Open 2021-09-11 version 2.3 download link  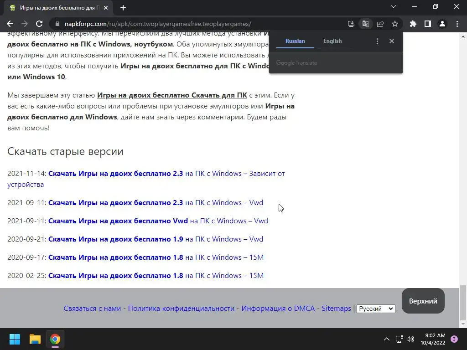[156, 203]
